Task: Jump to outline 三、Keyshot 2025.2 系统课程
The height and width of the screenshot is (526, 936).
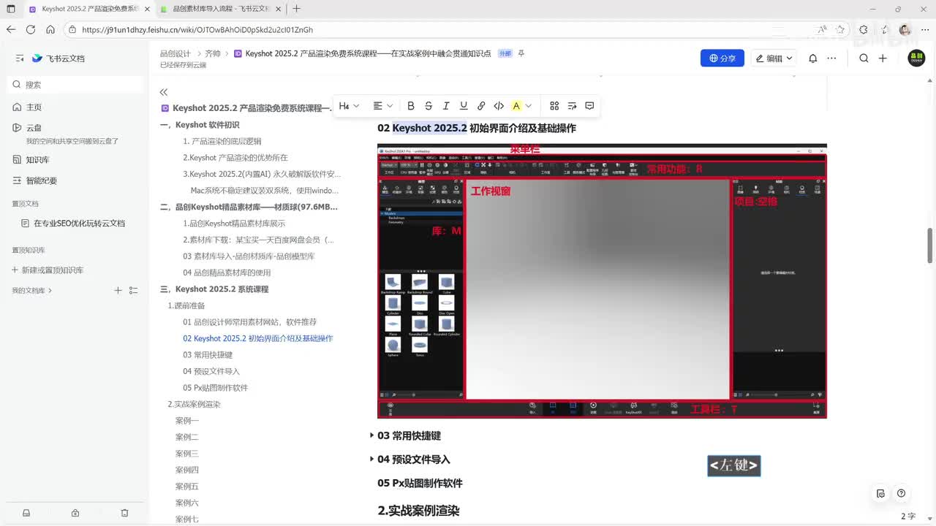Action: click(x=214, y=289)
